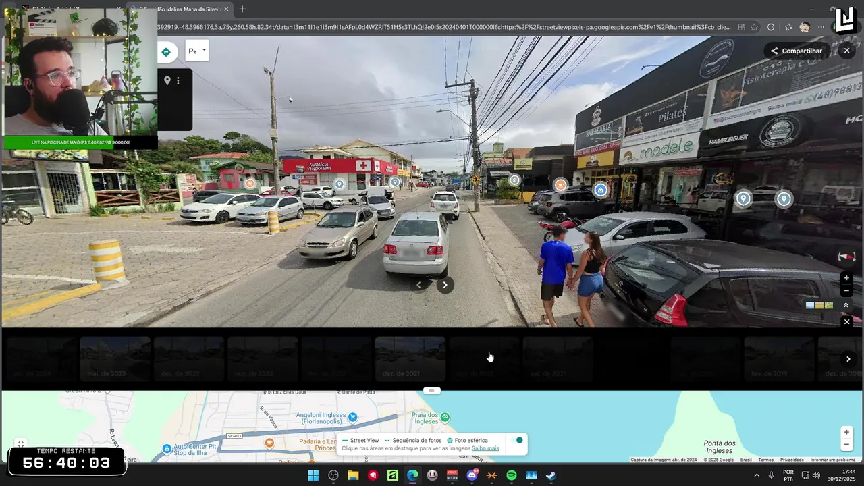Click the taskbar microphone icon

click(772, 475)
